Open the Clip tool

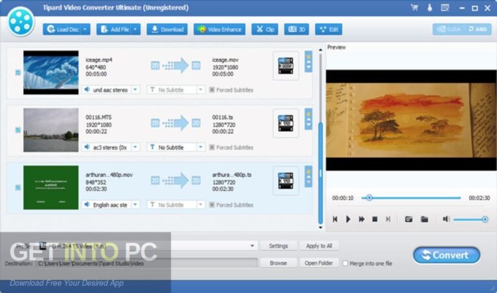pyautogui.click(x=265, y=30)
